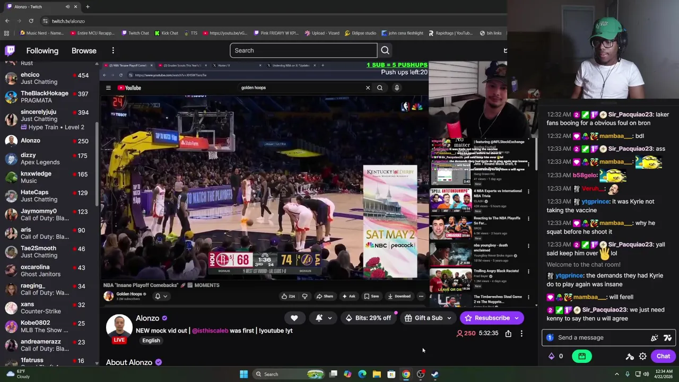The image size is (679, 382).
Task: Open Following tab in Twitch nav
Action: click(x=42, y=50)
